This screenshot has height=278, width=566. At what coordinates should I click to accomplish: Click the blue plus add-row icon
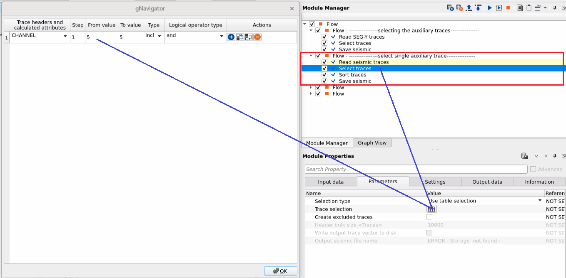tap(231, 37)
